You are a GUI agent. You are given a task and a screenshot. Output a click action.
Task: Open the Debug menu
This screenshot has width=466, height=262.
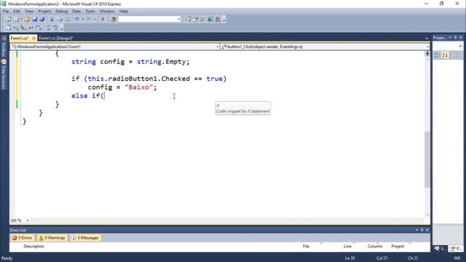click(61, 12)
